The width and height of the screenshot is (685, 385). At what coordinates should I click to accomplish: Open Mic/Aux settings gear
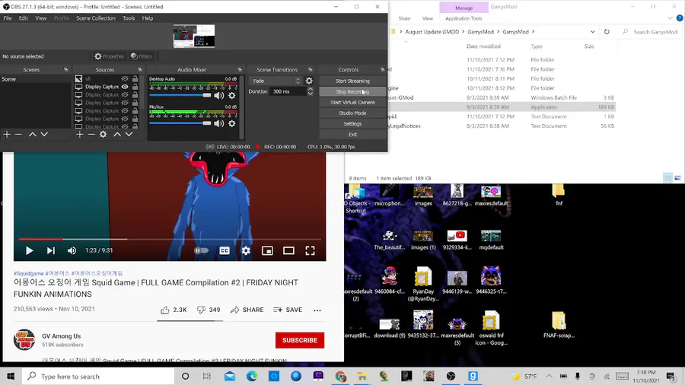[232, 123]
